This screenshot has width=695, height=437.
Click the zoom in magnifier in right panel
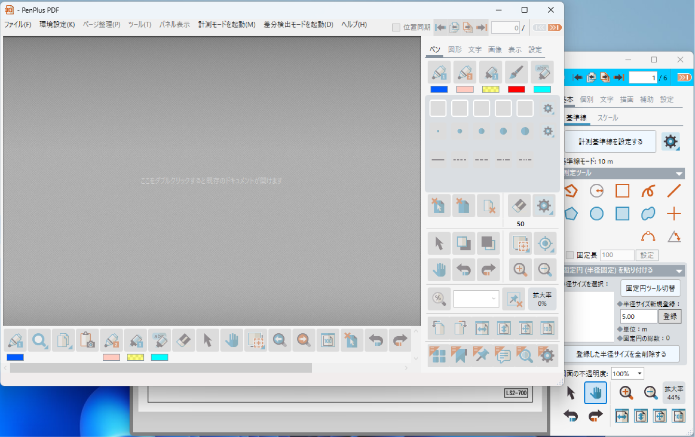point(520,270)
